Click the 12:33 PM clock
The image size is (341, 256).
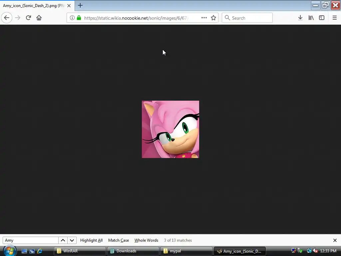pos(328,251)
